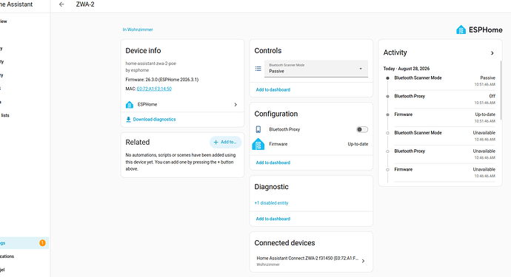Show the +1 disabled entity link

pos(271,203)
